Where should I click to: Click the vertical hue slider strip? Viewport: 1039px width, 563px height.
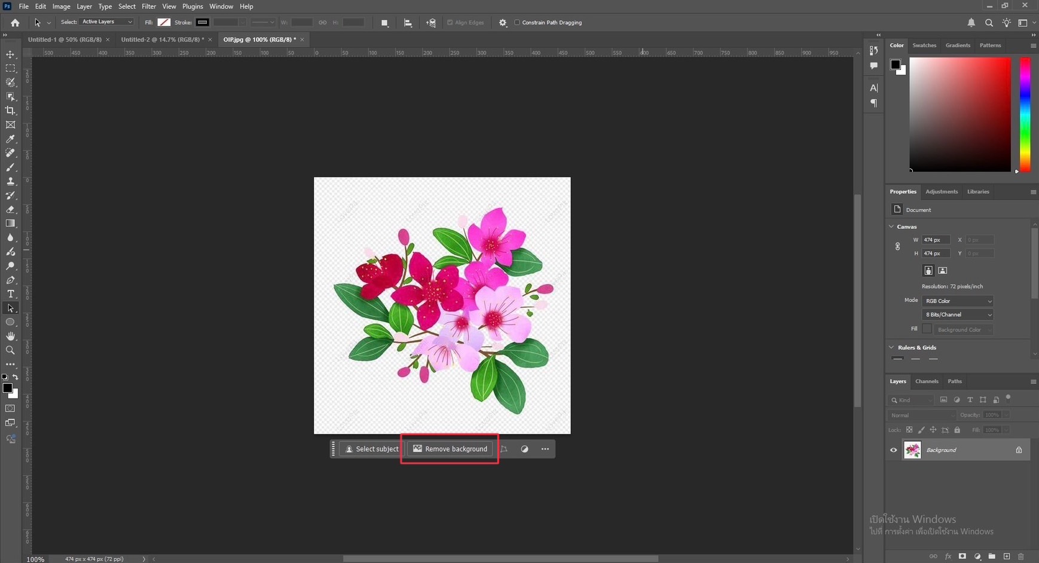point(1025,114)
